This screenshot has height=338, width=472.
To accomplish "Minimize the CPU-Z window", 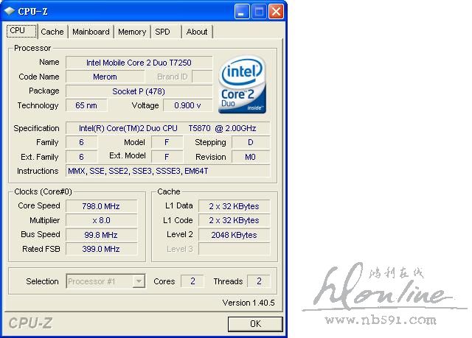I will pos(241,12).
